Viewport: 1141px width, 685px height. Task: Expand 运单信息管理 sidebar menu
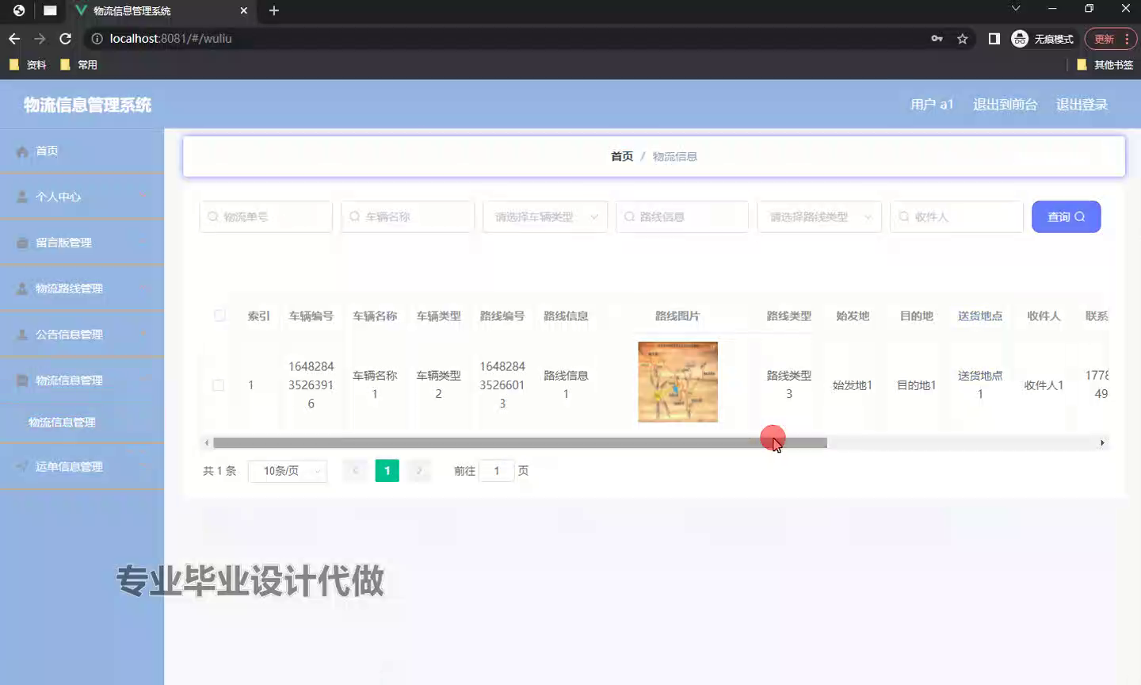pos(82,466)
